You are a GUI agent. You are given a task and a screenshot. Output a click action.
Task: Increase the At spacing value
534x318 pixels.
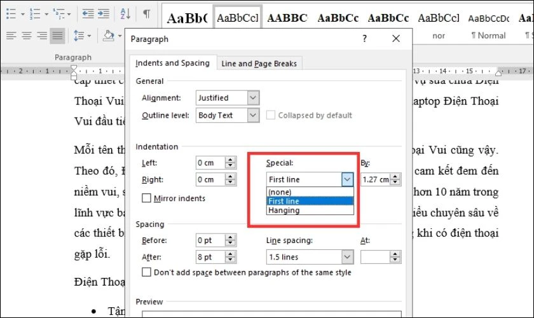(395, 254)
